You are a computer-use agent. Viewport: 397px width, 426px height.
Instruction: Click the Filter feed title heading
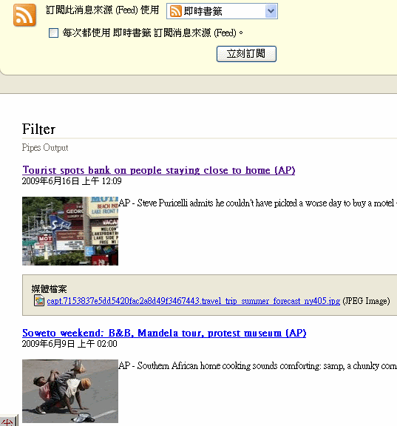(39, 129)
